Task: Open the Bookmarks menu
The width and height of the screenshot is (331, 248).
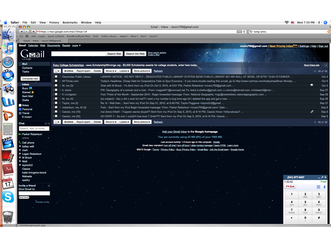Action: (70, 22)
